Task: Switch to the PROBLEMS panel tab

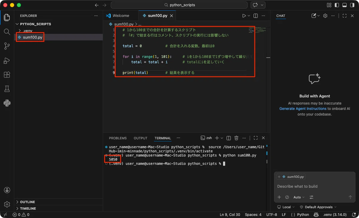Action: pyautogui.click(x=118, y=138)
